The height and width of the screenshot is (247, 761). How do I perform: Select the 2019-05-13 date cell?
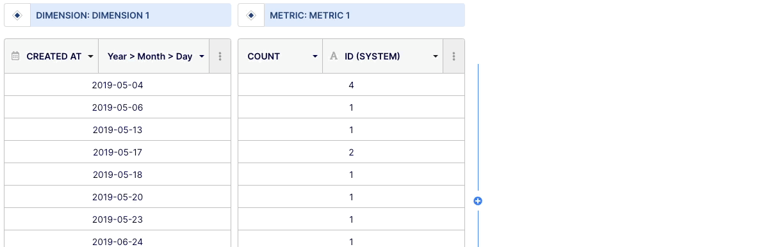point(117,129)
